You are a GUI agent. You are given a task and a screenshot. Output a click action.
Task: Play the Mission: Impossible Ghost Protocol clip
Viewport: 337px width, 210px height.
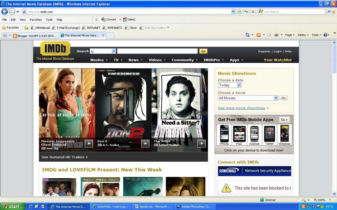pyautogui.click(x=89, y=143)
